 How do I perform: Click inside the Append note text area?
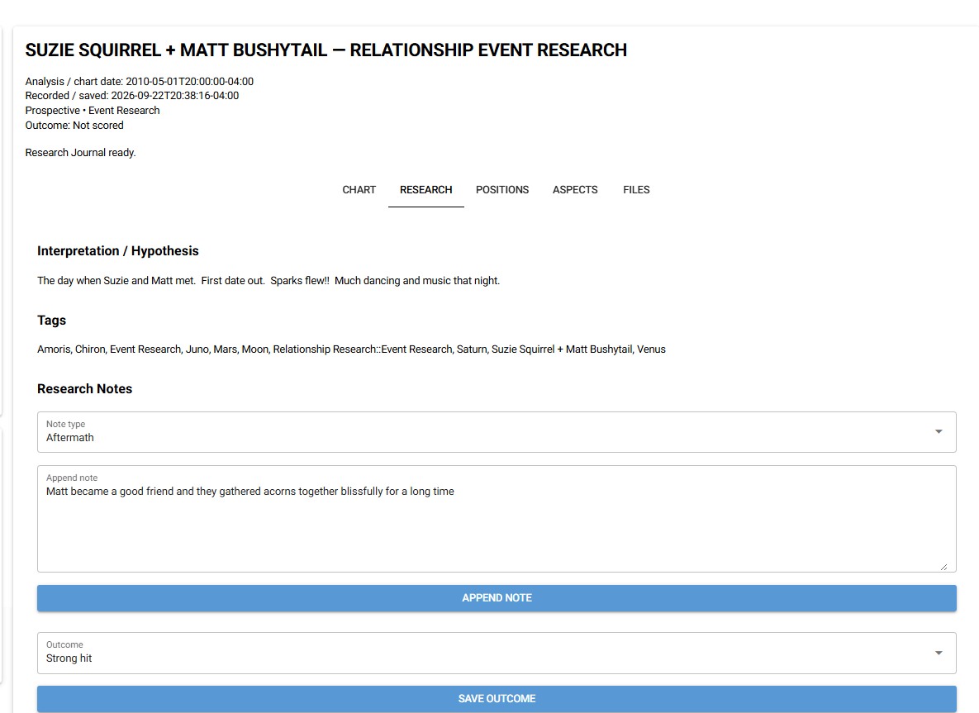[x=497, y=519]
